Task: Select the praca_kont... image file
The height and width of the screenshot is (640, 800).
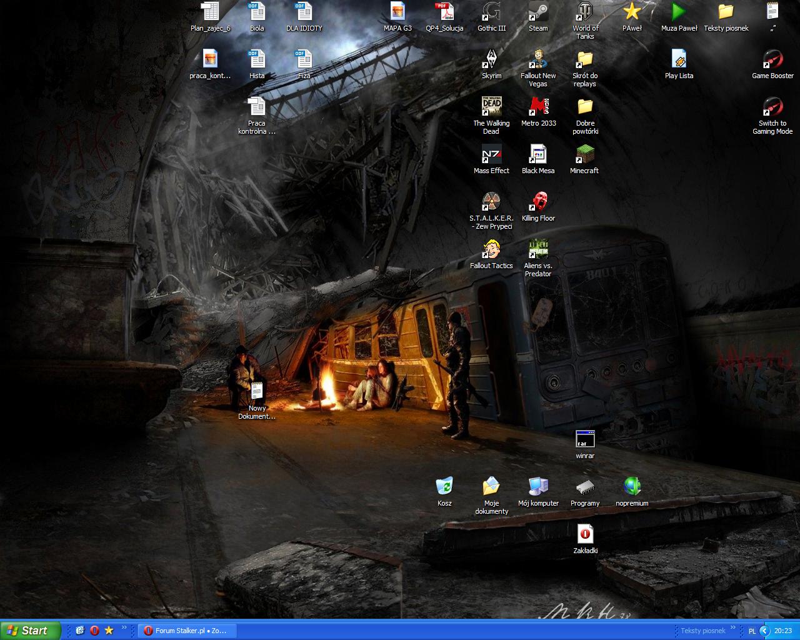Action: (210, 59)
